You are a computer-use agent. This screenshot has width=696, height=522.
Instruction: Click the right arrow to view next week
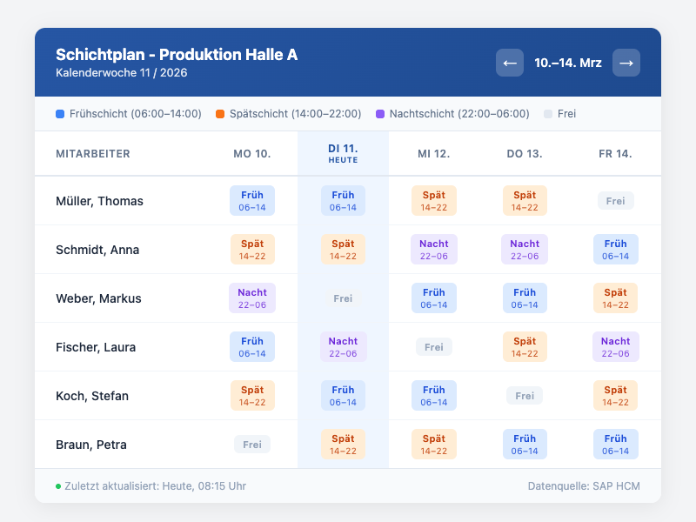tap(626, 62)
